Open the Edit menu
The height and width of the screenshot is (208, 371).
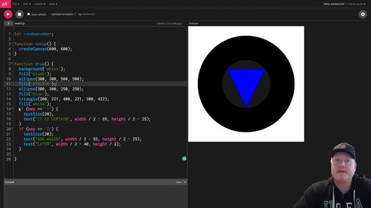point(27,4)
